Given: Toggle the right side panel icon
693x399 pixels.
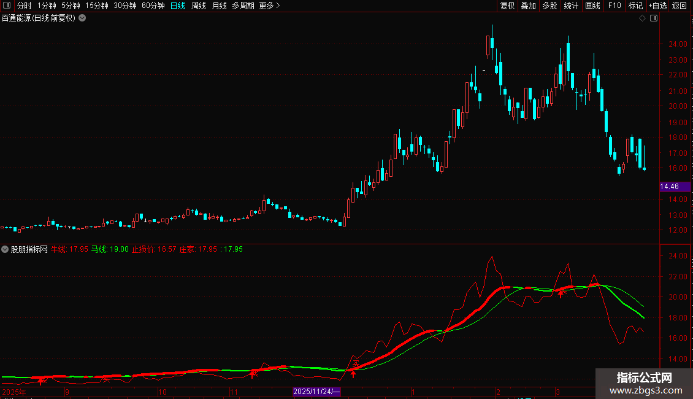Looking at the screenshot, I should (x=654, y=18).
